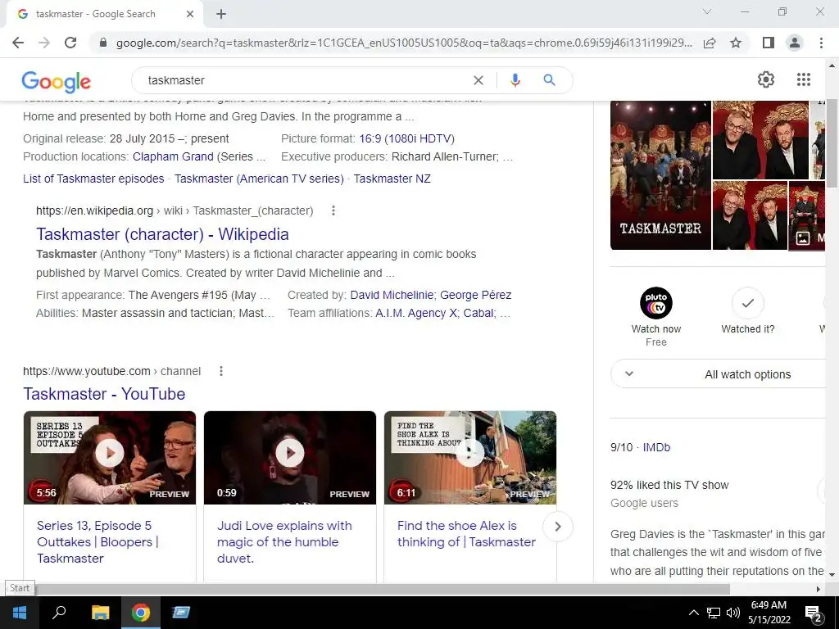Click the Agency X link
Image resolution: width=839 pixels, height=629 pixels.
coord(433,314)
